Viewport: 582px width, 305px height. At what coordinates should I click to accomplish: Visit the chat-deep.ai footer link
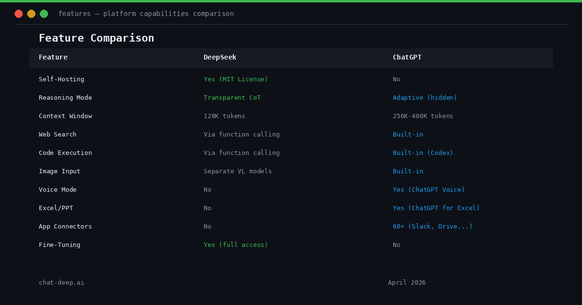(62, 282)
